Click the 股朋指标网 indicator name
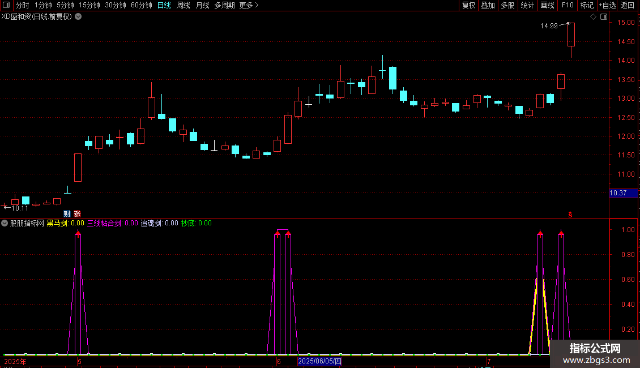The image size is (640, 368). pyautogui.click(x=27, y=223)
